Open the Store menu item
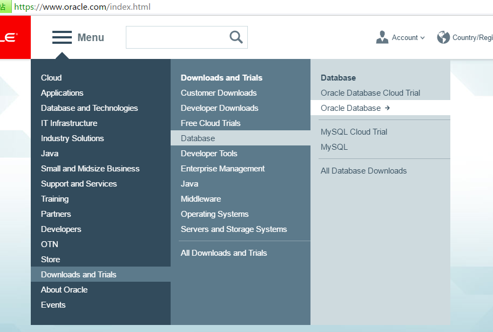This screenshot has height=332, width=493. [50, 259]
